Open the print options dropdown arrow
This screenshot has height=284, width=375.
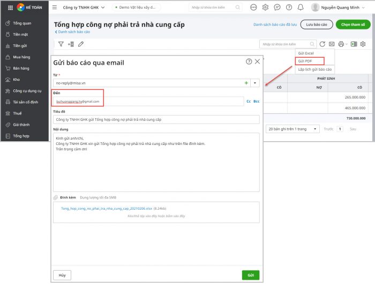(346, 44)
